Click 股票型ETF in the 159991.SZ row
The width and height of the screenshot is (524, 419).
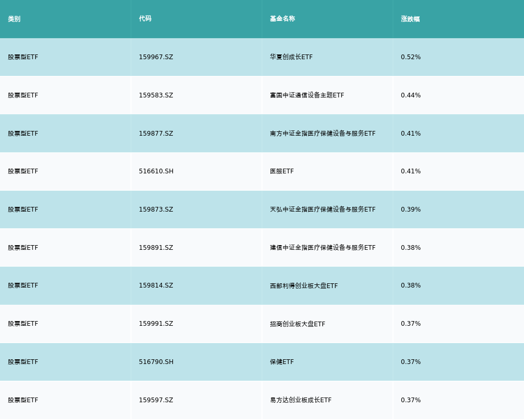[23, 324]
